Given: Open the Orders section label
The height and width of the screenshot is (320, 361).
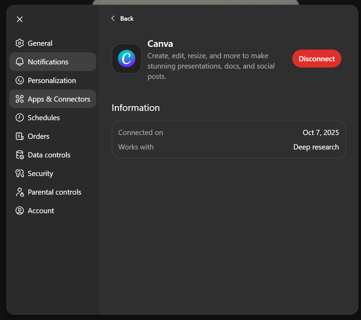Looking at the screenshot, I should 38,136.
